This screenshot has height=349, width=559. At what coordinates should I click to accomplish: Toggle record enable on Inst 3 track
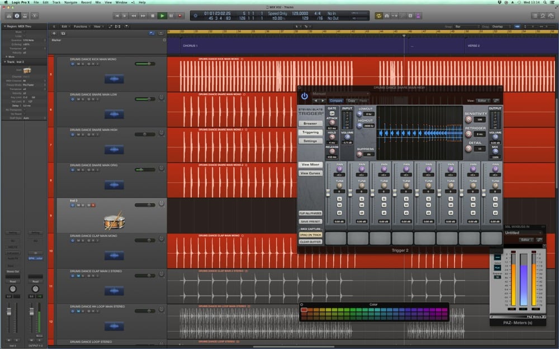pos(93,205)
